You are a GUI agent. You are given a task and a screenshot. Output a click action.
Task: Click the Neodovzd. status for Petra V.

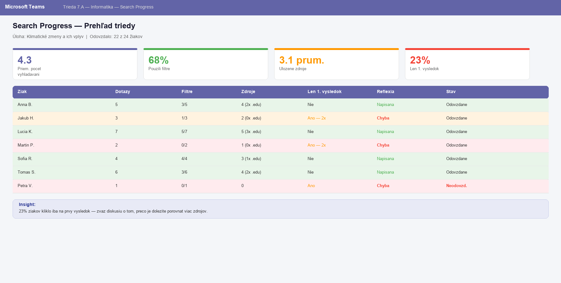tap(456, 186)
